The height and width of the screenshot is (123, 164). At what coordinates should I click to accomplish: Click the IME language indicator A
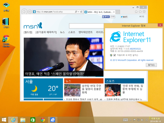(x=147, y=120)
